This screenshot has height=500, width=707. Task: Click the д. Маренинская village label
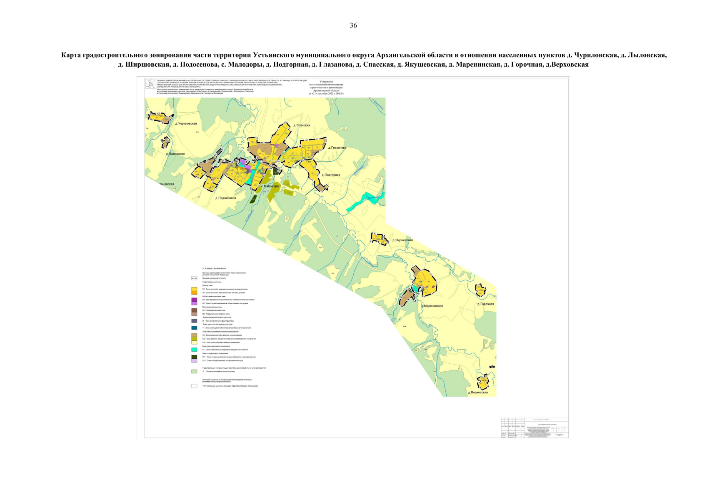coord(432,306)
